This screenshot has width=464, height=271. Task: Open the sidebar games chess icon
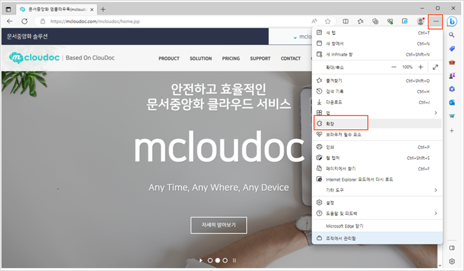[x=452, y=76]
